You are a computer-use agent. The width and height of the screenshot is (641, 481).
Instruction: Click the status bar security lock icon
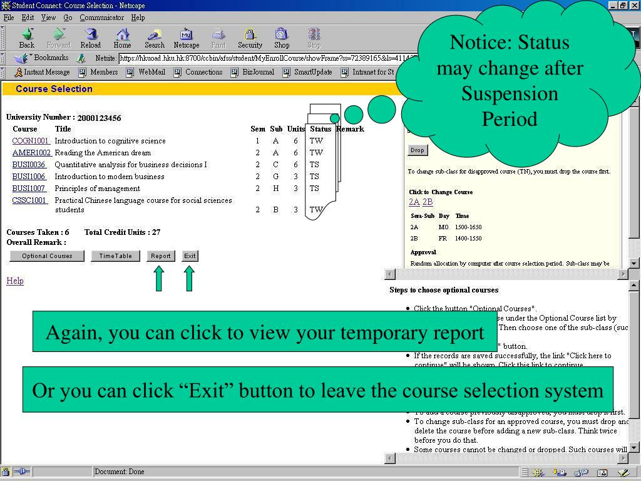click(5, 472)
